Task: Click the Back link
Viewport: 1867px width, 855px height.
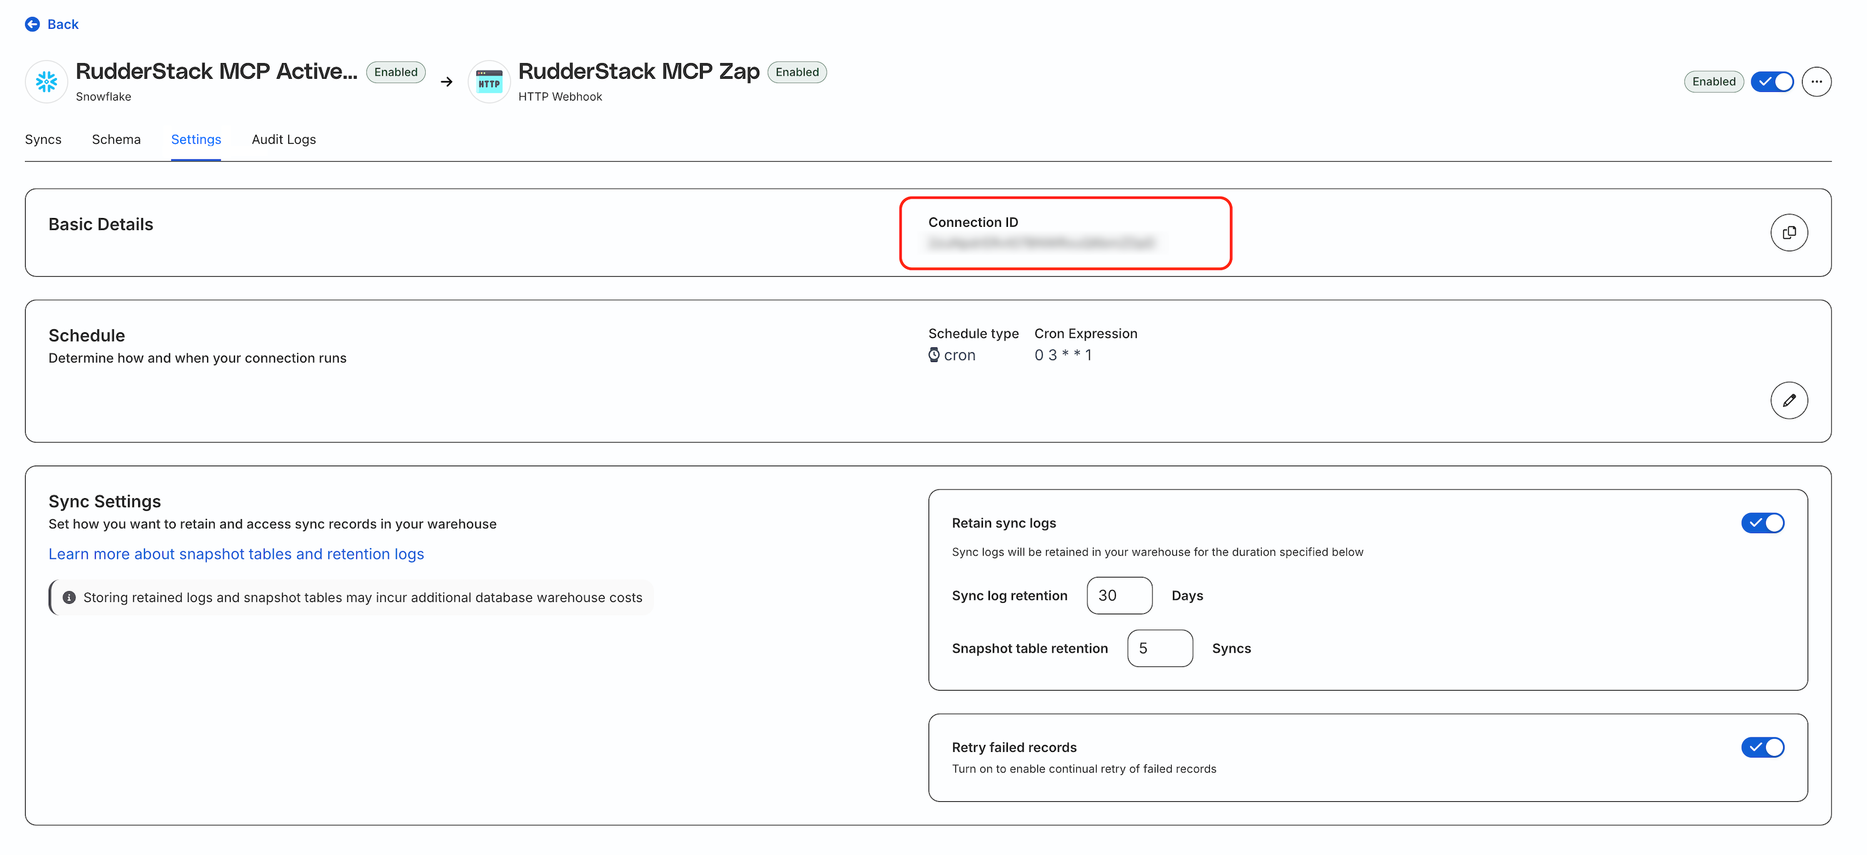Action: tap(63, 24)
